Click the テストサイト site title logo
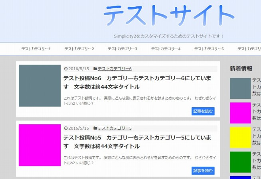 [168, 16]
